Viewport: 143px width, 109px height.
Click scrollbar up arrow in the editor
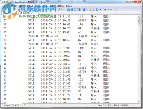point(139,16)
